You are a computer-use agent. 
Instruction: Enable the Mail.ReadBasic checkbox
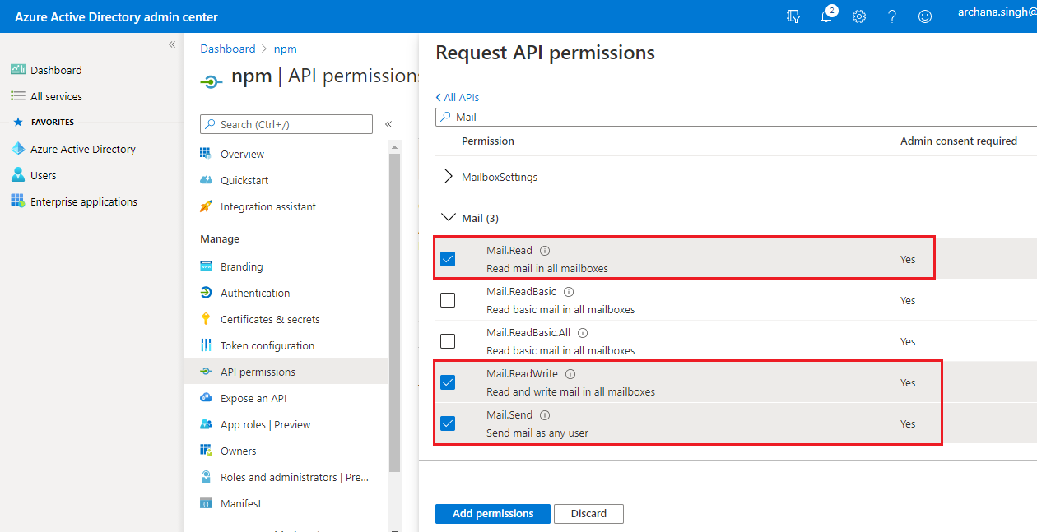448,300
